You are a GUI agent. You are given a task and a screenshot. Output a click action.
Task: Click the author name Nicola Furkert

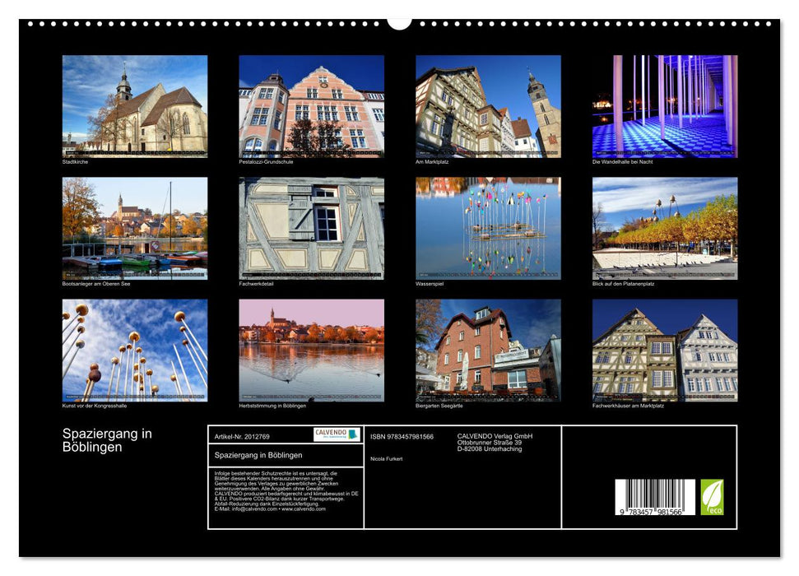(386, 459)
